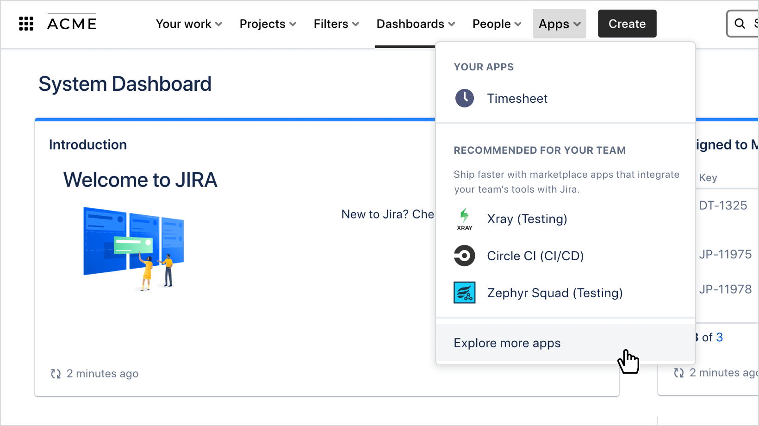Click the YOUR APPS section label

484,67
